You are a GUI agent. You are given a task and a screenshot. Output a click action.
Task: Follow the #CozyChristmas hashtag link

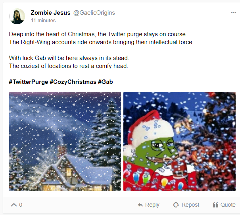[73, 82]
